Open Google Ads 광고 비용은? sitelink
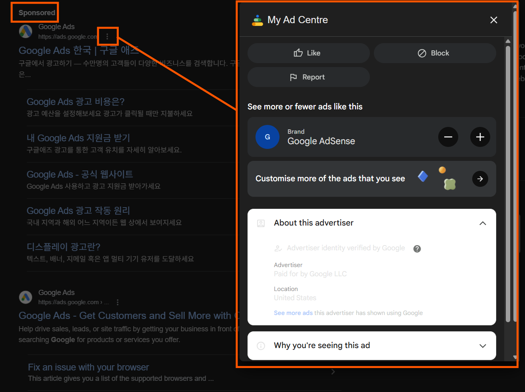This screenshot has height=392, width=525. coord(76,101)
